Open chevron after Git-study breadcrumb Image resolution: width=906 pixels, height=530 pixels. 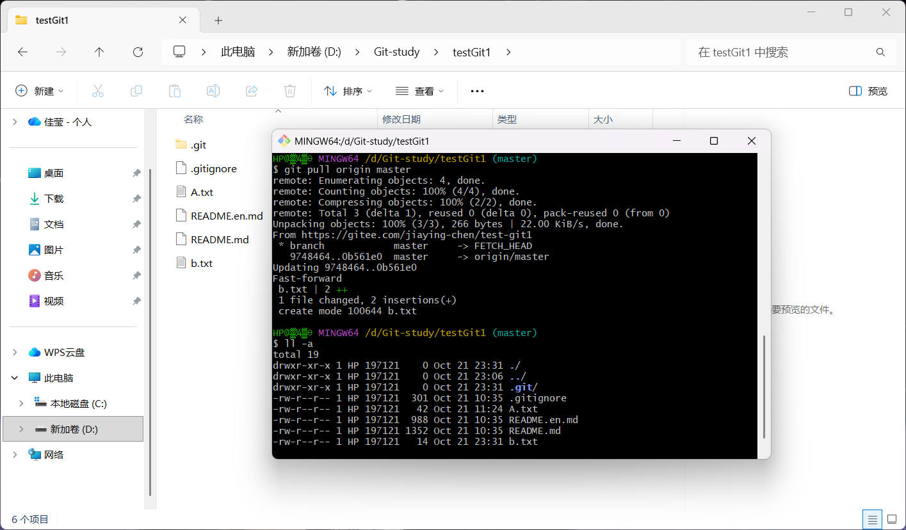[437, 52]
